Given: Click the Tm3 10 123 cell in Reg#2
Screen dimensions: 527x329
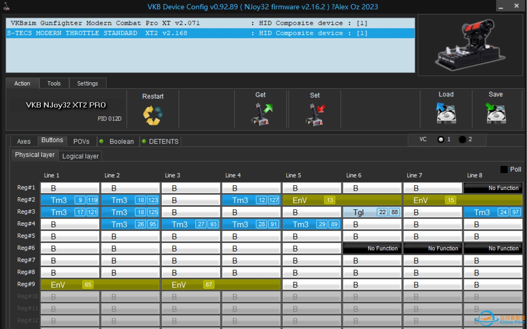Looking at the screenshot, I should click(130, 200).
